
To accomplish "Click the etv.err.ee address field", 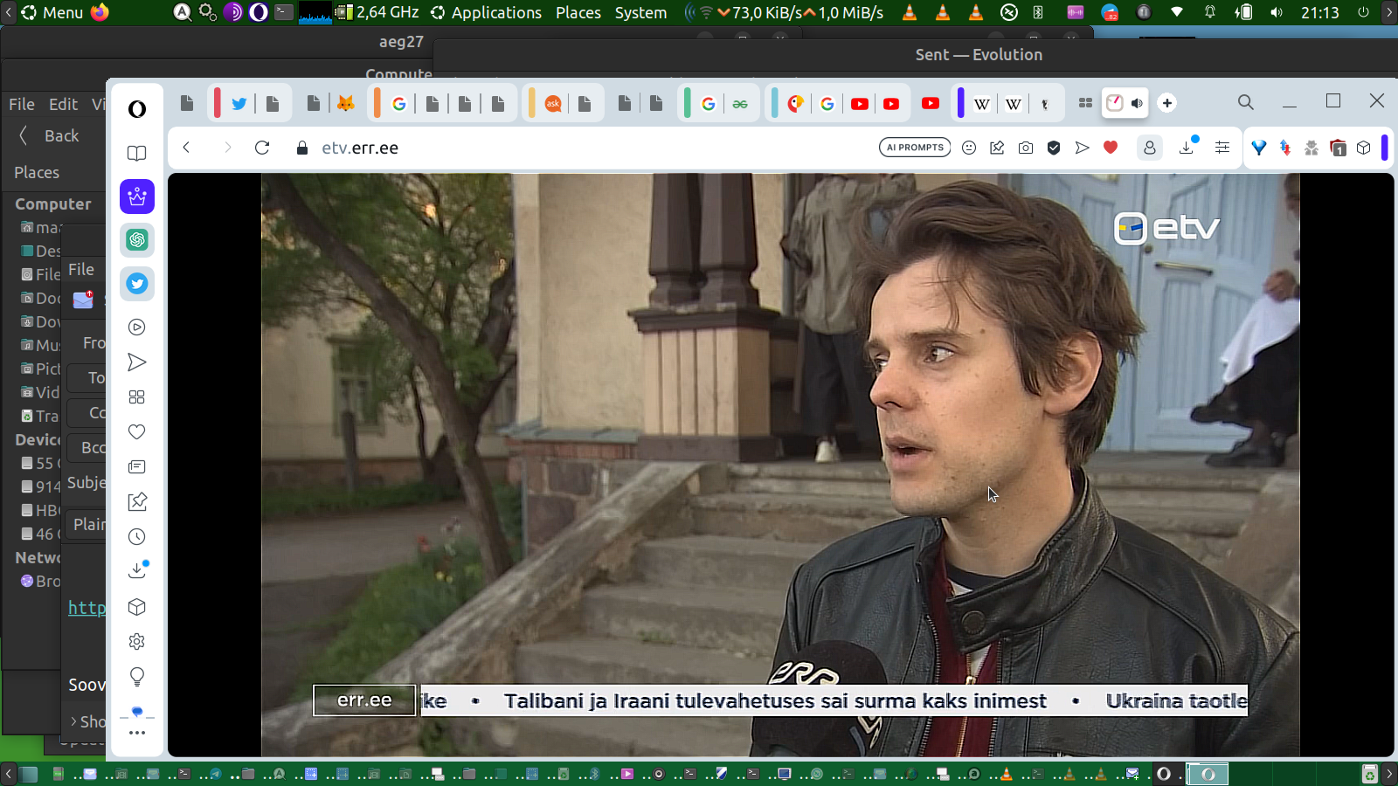I will click(360, 148).
